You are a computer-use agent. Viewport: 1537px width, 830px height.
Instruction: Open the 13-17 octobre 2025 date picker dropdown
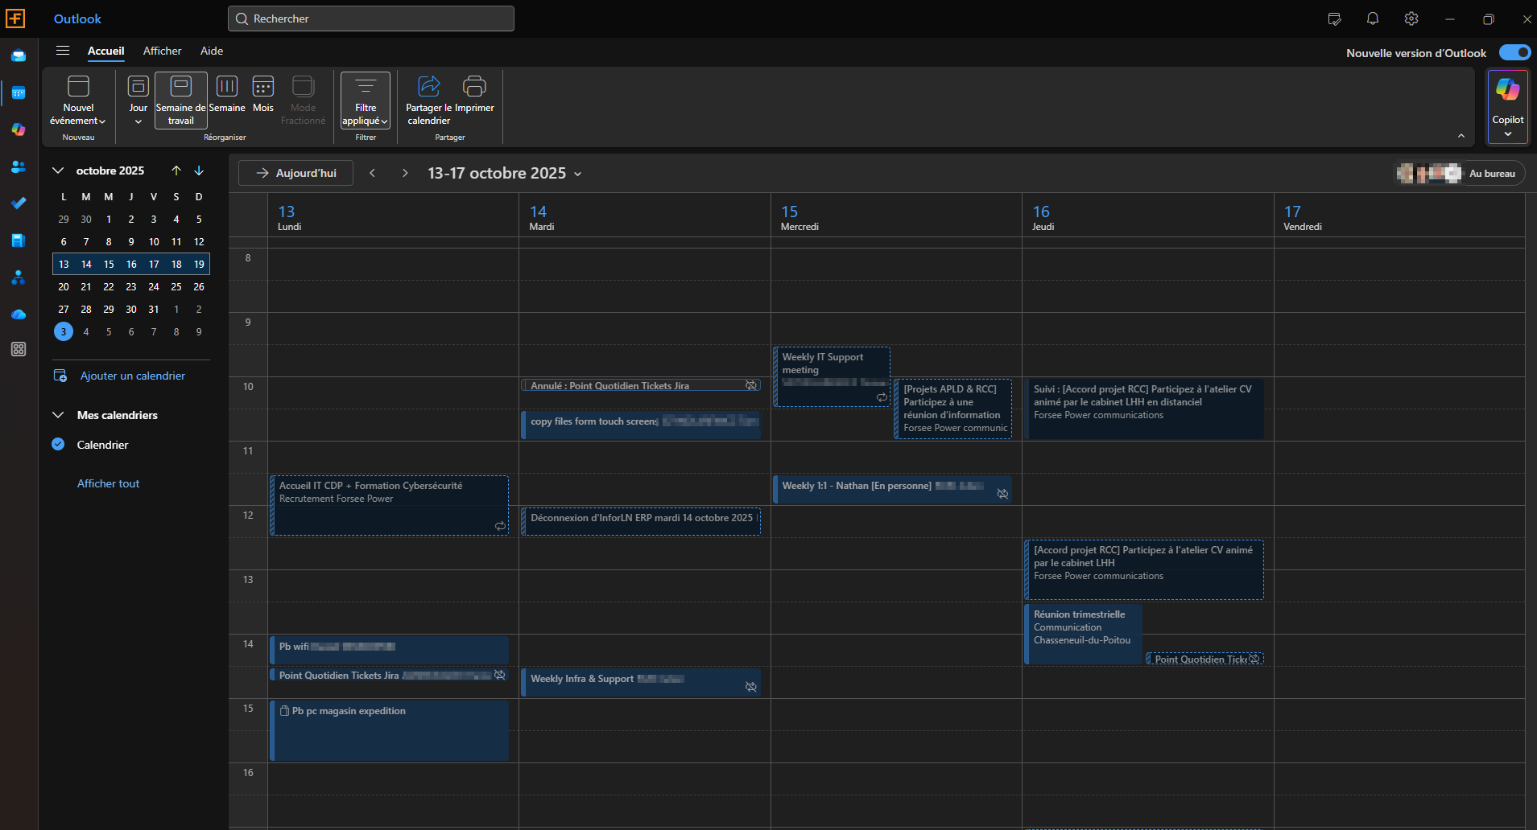(x=578, y=173)
